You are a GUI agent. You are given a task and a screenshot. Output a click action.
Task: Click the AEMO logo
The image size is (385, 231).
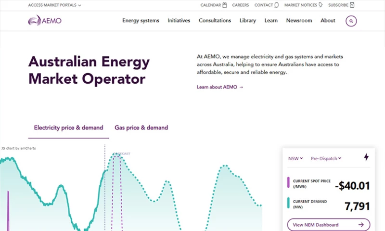click(x=45, y=20)
